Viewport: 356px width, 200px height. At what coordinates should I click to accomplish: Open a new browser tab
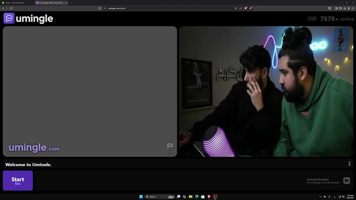click(x=71, y=3)
